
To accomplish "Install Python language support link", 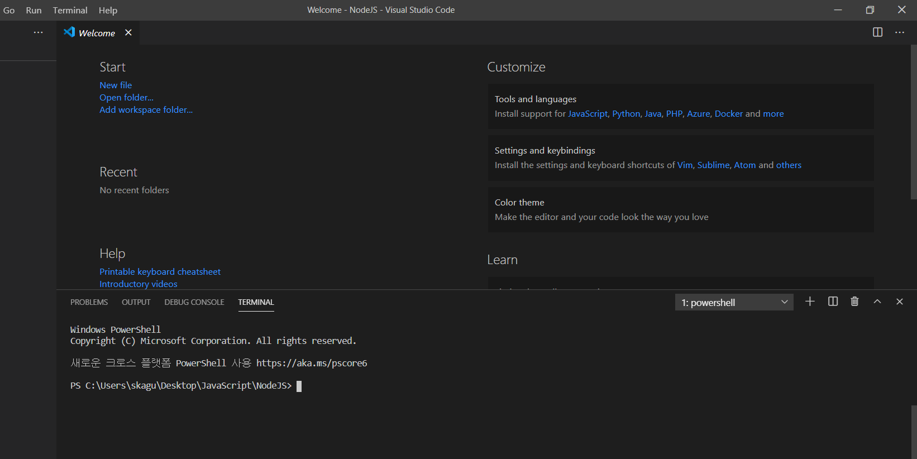I will (x=626, y=113).
